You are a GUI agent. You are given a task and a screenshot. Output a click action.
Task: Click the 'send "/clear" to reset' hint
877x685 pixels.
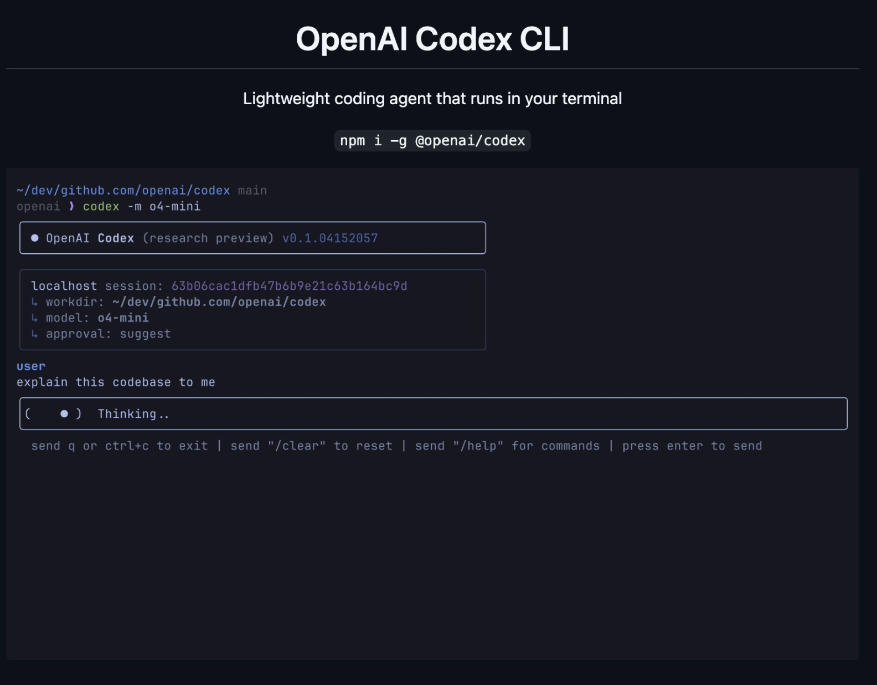click(312, 446)
